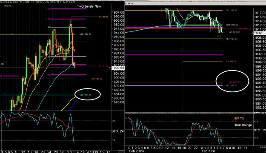Click the 1936.00 price axis label
The image size is (266, 153).
(118, 41)
